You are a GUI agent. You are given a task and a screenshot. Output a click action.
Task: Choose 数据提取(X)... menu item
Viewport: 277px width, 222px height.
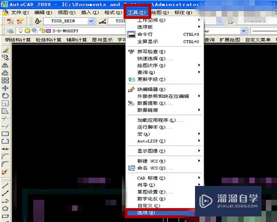[x=165, y=103]
